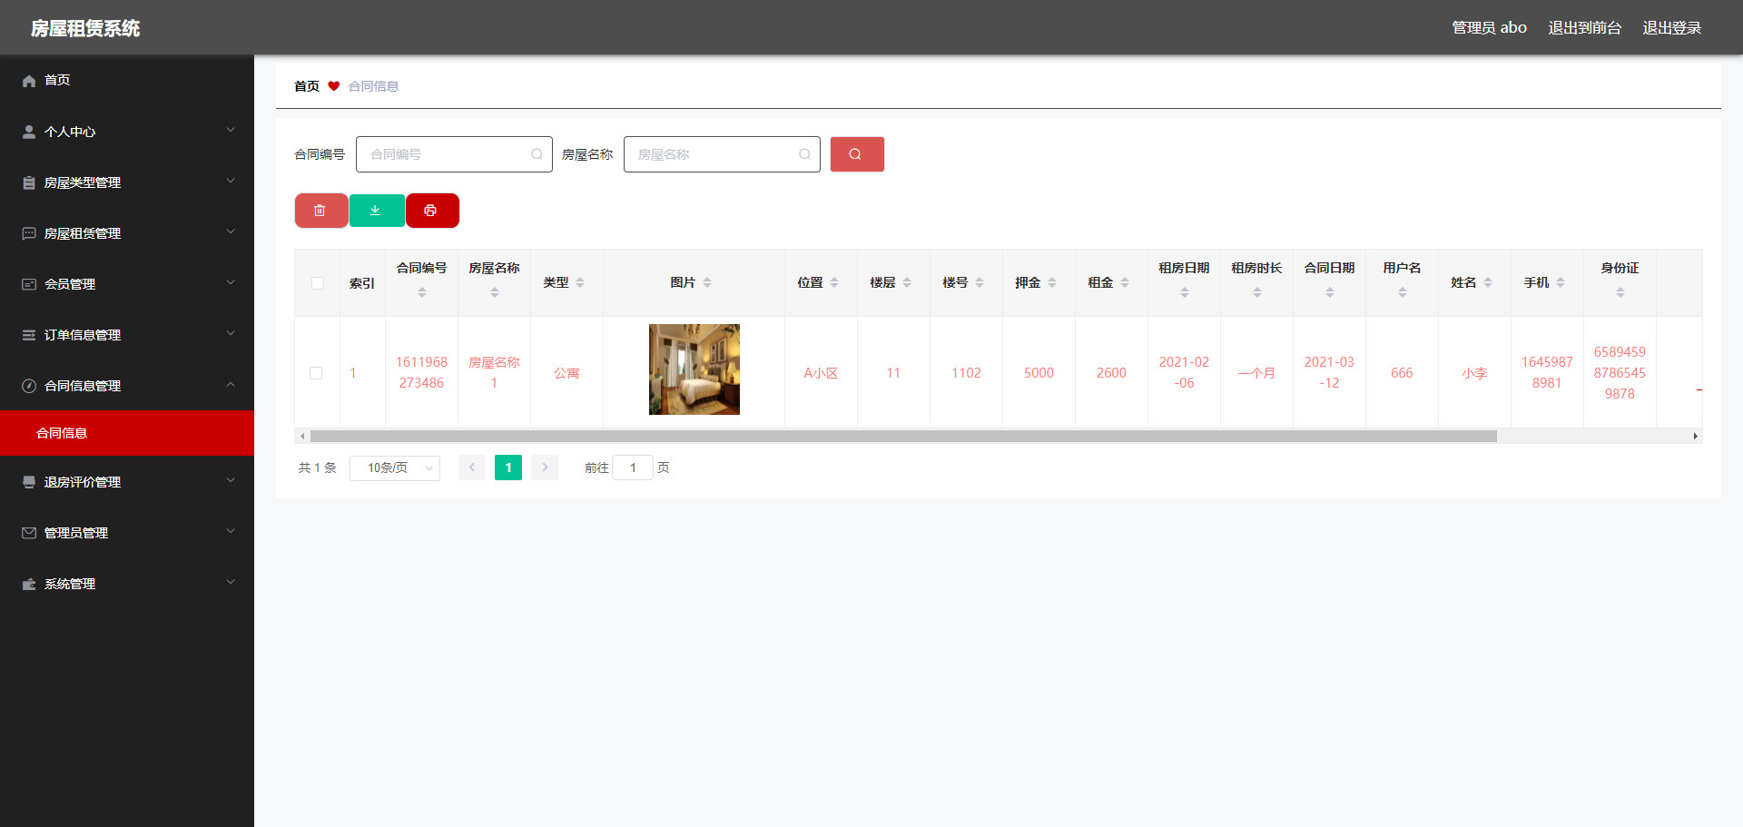Collapse the 合同信息管理 menu chevron
The width and height of the screenshot is (1743, 827).
231,384
